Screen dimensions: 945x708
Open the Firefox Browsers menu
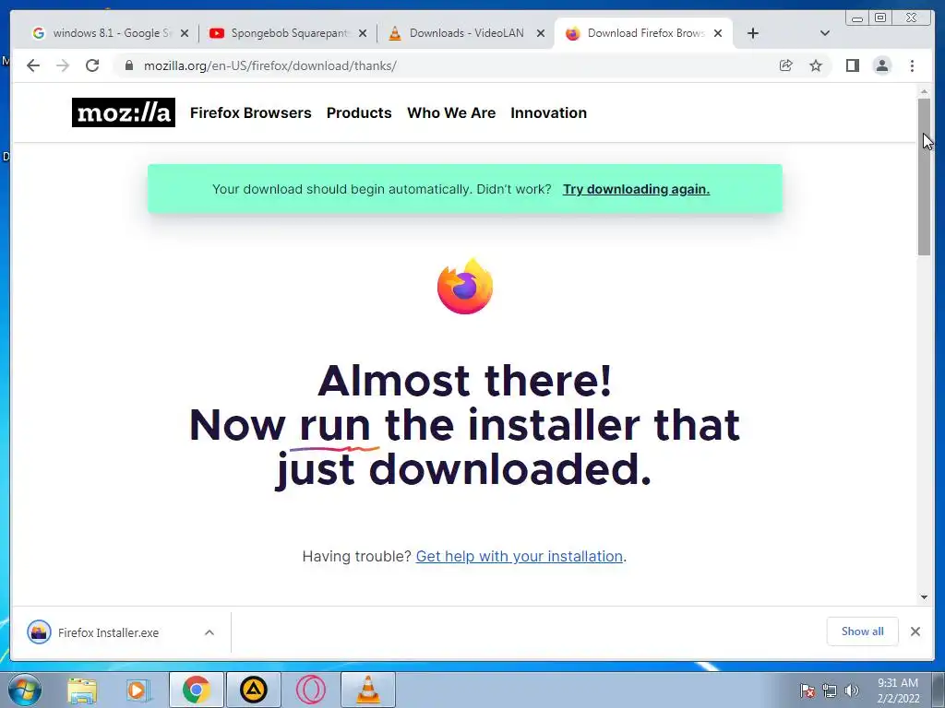tap(251, 112)
